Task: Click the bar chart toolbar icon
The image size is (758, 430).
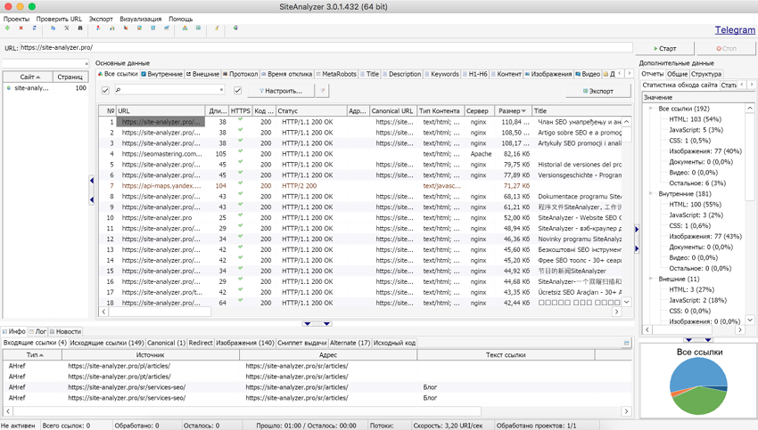Action: point(111,28)
